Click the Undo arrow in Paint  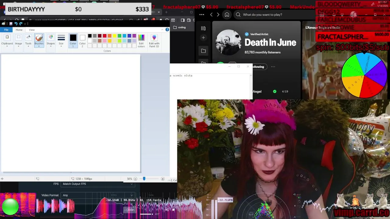click(x=16, y=24)
